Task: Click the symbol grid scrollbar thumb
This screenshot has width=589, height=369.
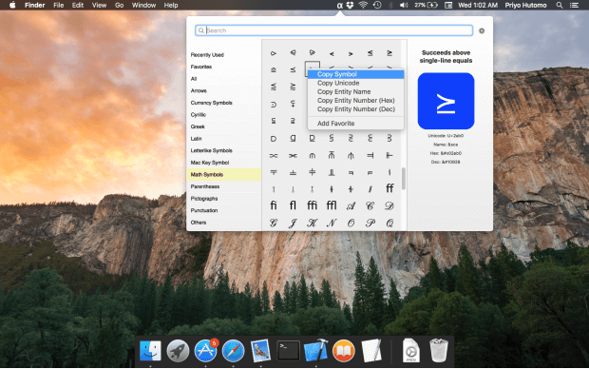Action: click(x=404, y=179)
